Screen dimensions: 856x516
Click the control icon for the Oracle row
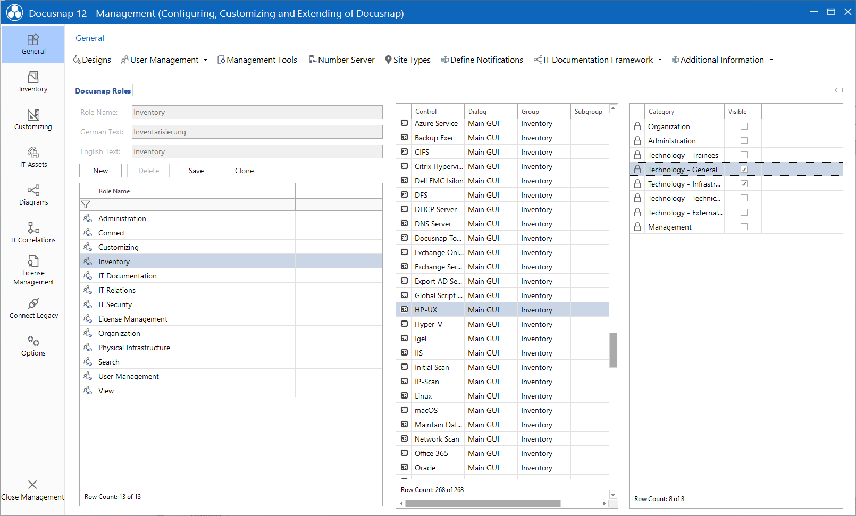[404, 468]
